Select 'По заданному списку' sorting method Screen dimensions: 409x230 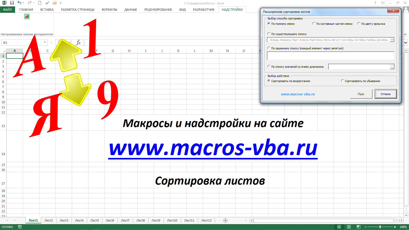[x=269, y=48]
